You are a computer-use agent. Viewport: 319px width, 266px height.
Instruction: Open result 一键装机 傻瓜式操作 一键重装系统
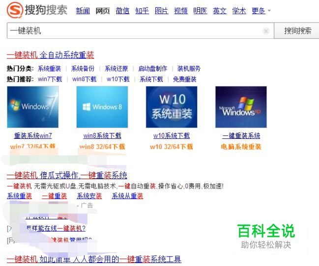(67, 175)
